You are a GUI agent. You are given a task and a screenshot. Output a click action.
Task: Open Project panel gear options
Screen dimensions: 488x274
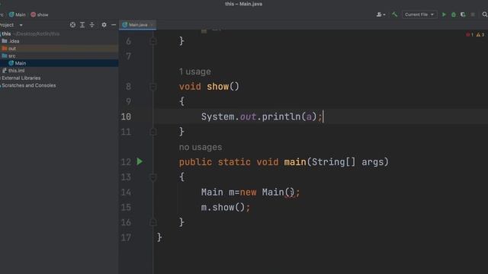point(104,25)
